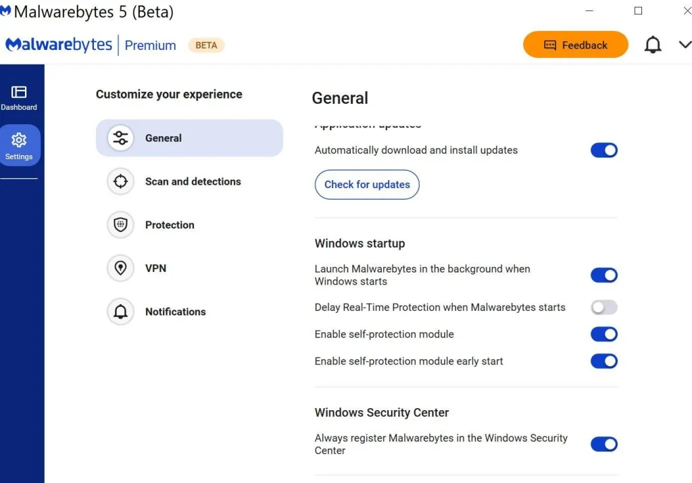Click the Premium label in header
692x483 pixels.
(x=150, y=45)
